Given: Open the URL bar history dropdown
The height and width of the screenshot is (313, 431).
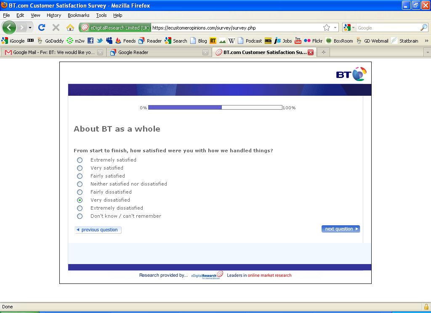Looking at the screenshot, I should tap(335, 28).
